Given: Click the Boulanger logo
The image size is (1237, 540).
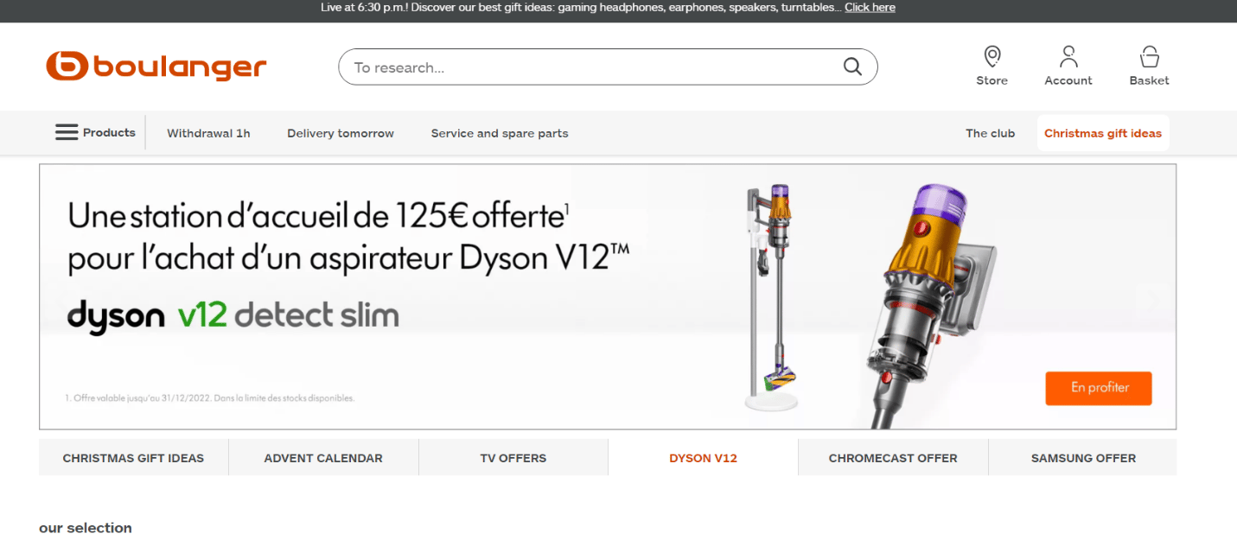Looking at the screenshot, I should [156, 67].
